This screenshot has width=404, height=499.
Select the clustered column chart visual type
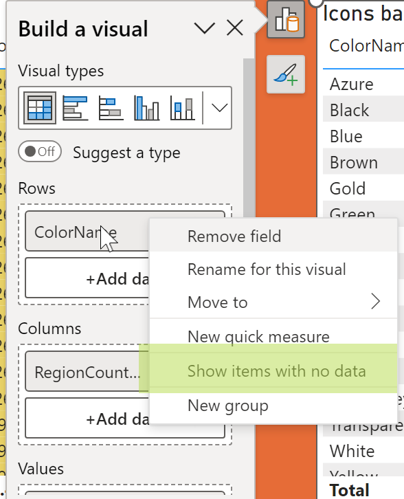(146, 108)
